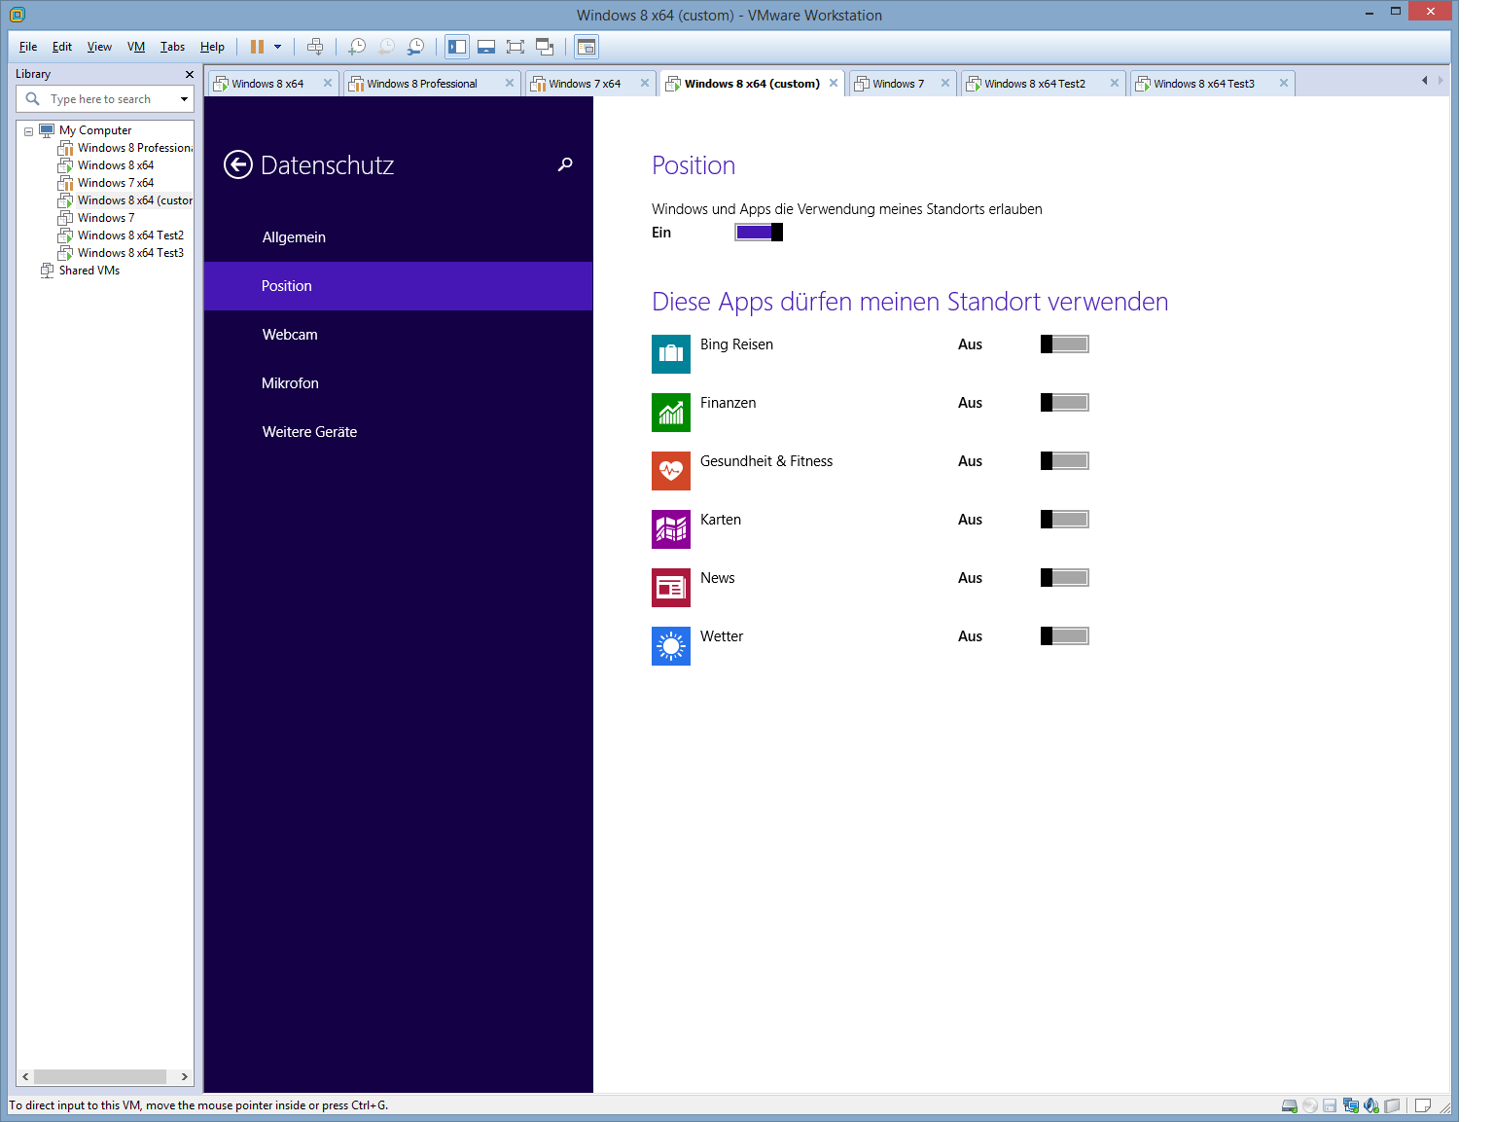Enable location for Bing Reisen
The height and width of the screenshot is (1122, 1494).
tap(1065, 344)
